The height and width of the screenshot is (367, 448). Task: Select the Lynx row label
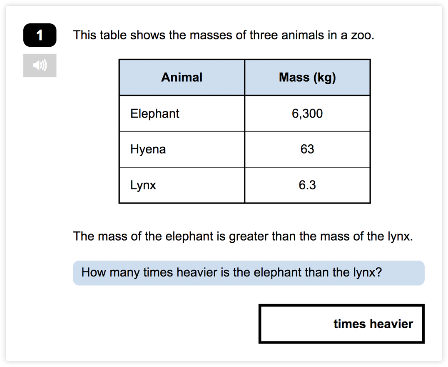click(x=143, y=185)
